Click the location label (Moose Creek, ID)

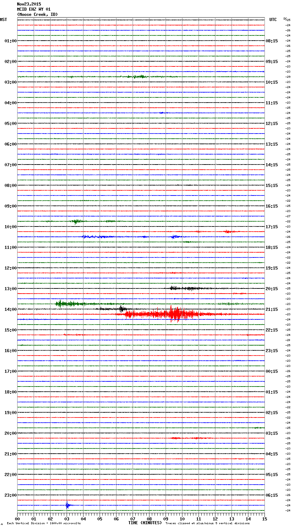pyautogui.click(x=37, y=14)
